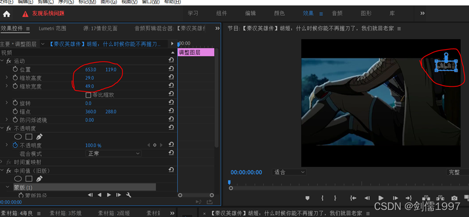The image size is (469, 217).
Task: Toggle animation stopwatch for 位置
Action: click(15, 69)
